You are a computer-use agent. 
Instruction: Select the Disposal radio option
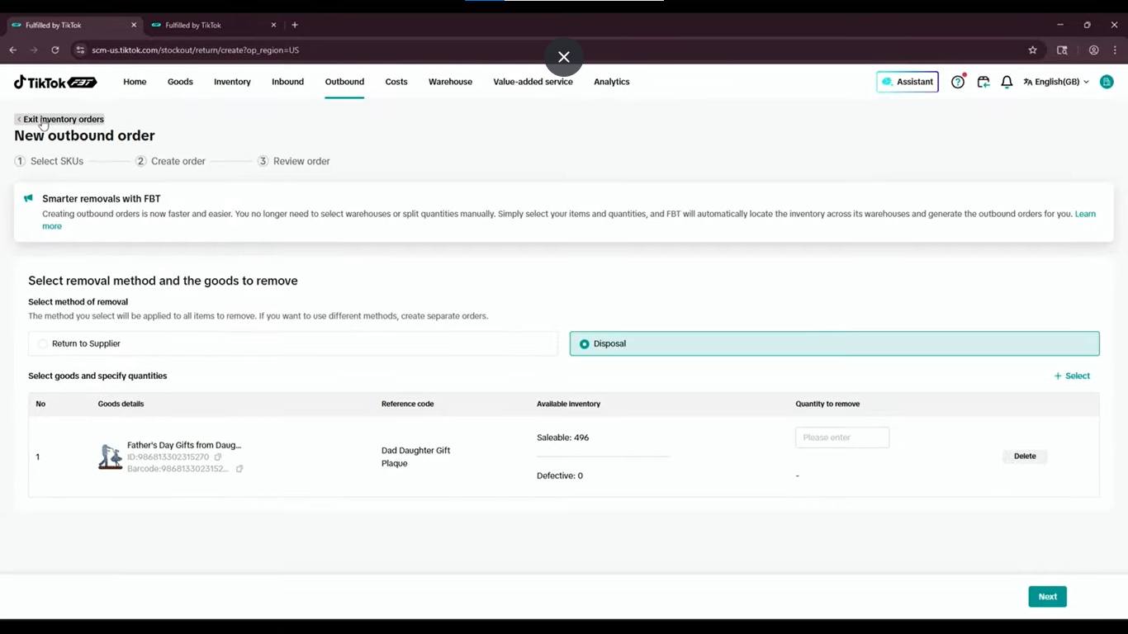pyautogui.click(x=834, y=343)
